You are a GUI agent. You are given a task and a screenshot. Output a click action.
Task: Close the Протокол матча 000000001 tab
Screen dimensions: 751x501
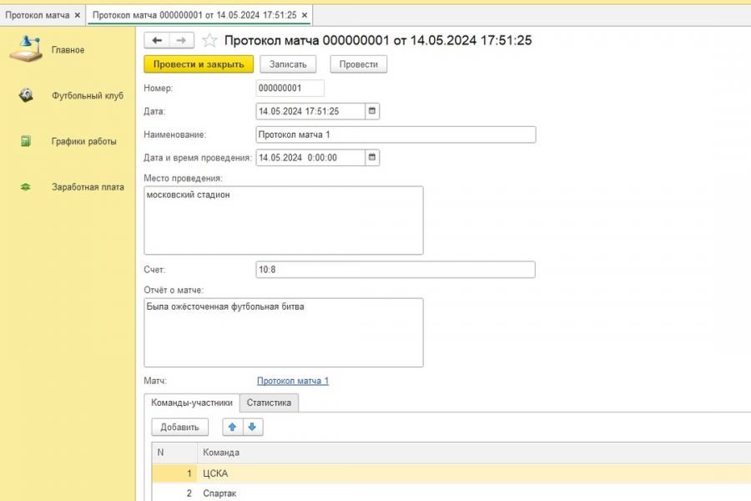(304, 15)
